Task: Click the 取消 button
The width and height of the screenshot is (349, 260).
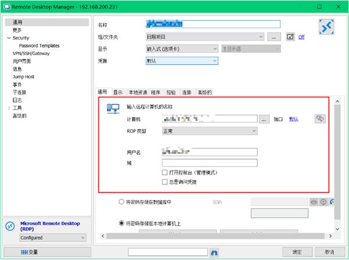Action: click(x=330, y=252)
